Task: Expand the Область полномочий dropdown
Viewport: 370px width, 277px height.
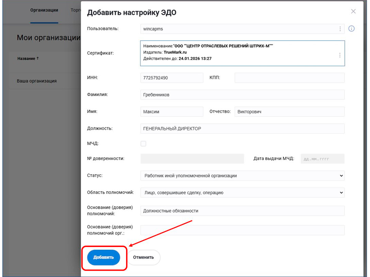Action: click(x=242, y=192)
